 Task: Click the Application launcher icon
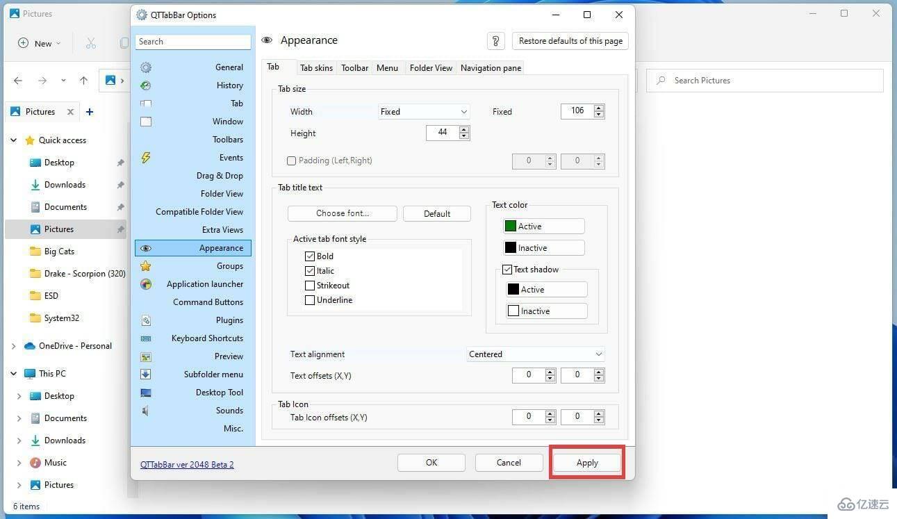coord(146,284)
